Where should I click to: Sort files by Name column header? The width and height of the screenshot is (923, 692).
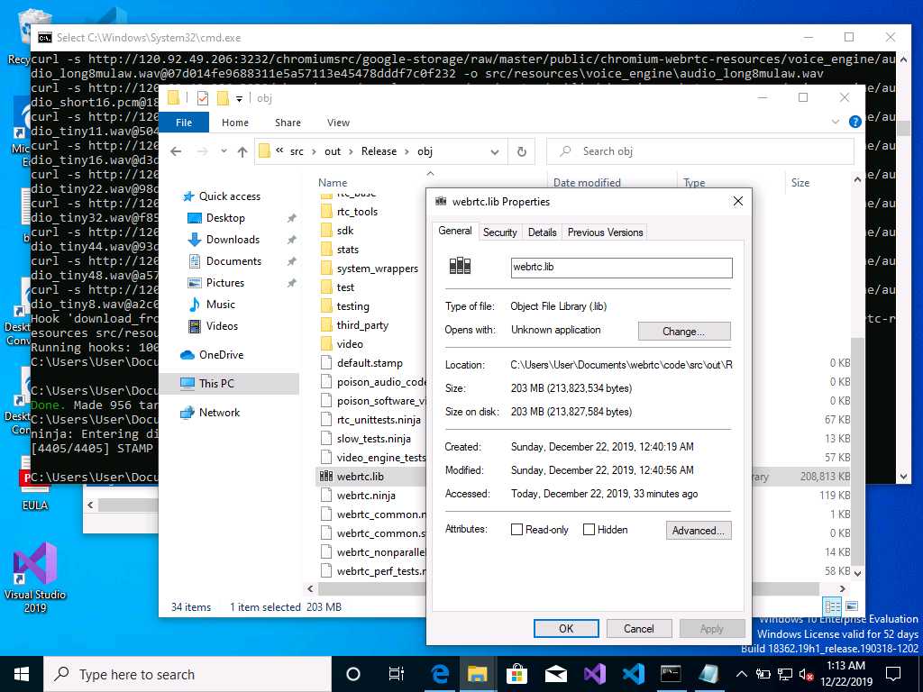[x=333, y=182]
